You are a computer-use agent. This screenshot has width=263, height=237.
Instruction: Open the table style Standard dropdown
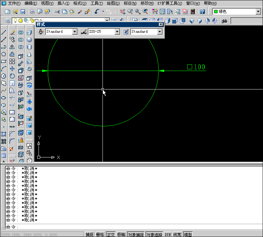click(x=160, y=32)
